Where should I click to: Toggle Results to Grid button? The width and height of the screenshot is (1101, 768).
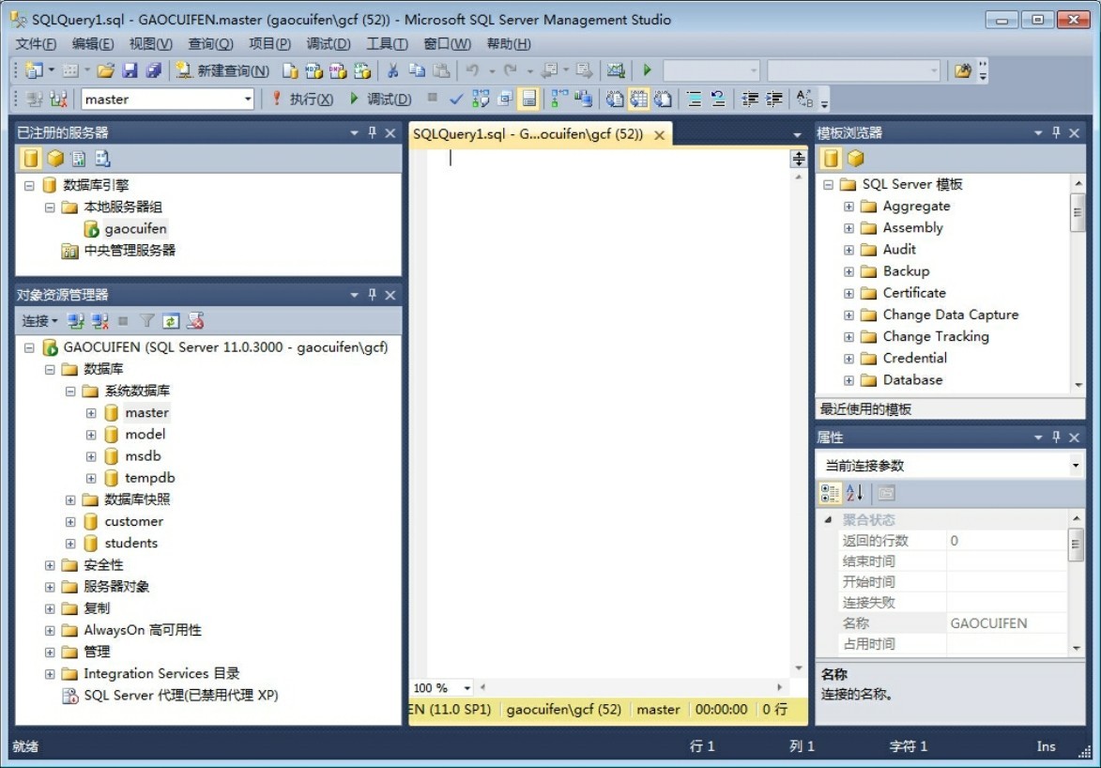[x=638, y=100]
